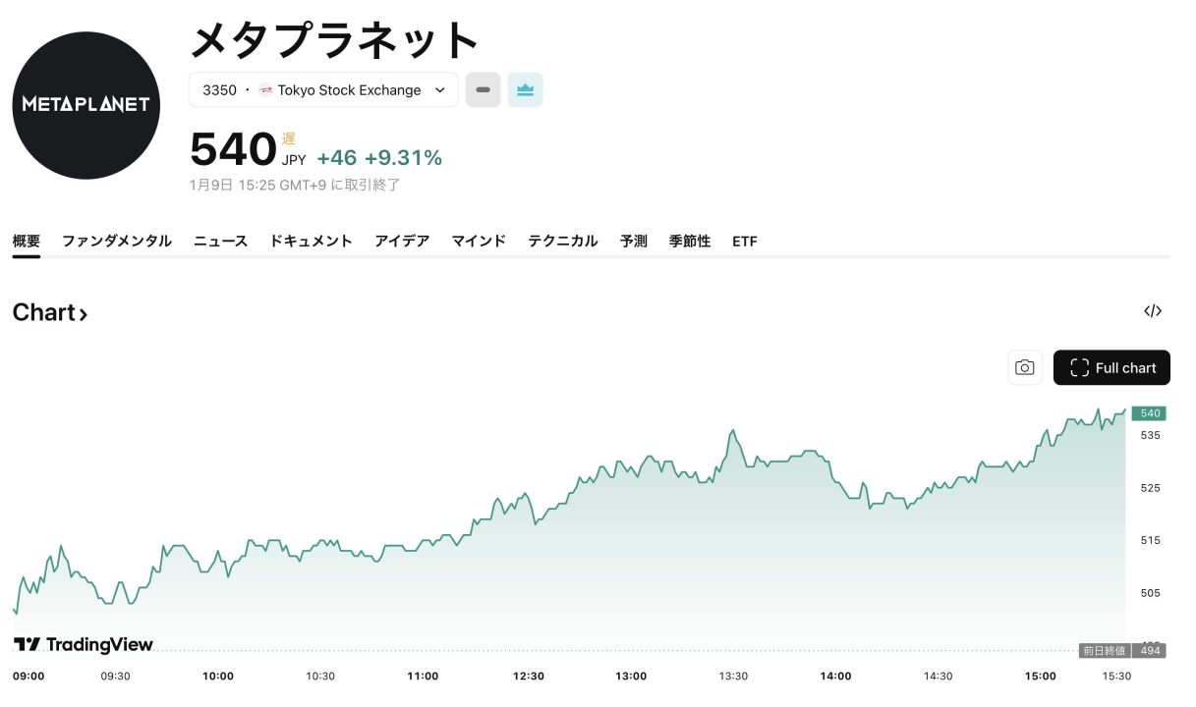Click the Metaplanet round logo
The height and width of the screenshot is (707, 1196).
86,105
